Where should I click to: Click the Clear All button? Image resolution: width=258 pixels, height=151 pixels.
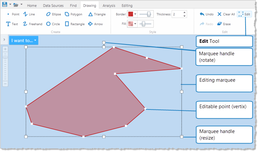(x=226, y=14)
